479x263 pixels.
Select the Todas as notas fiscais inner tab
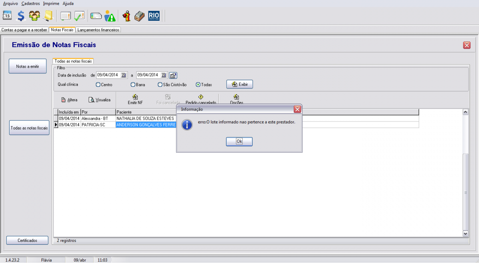[73, 61]
